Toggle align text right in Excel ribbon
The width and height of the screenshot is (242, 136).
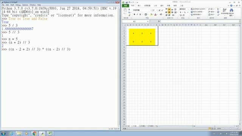172,12
